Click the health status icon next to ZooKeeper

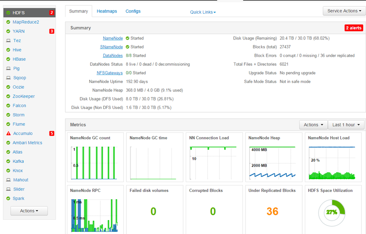[x=8, y=96]
